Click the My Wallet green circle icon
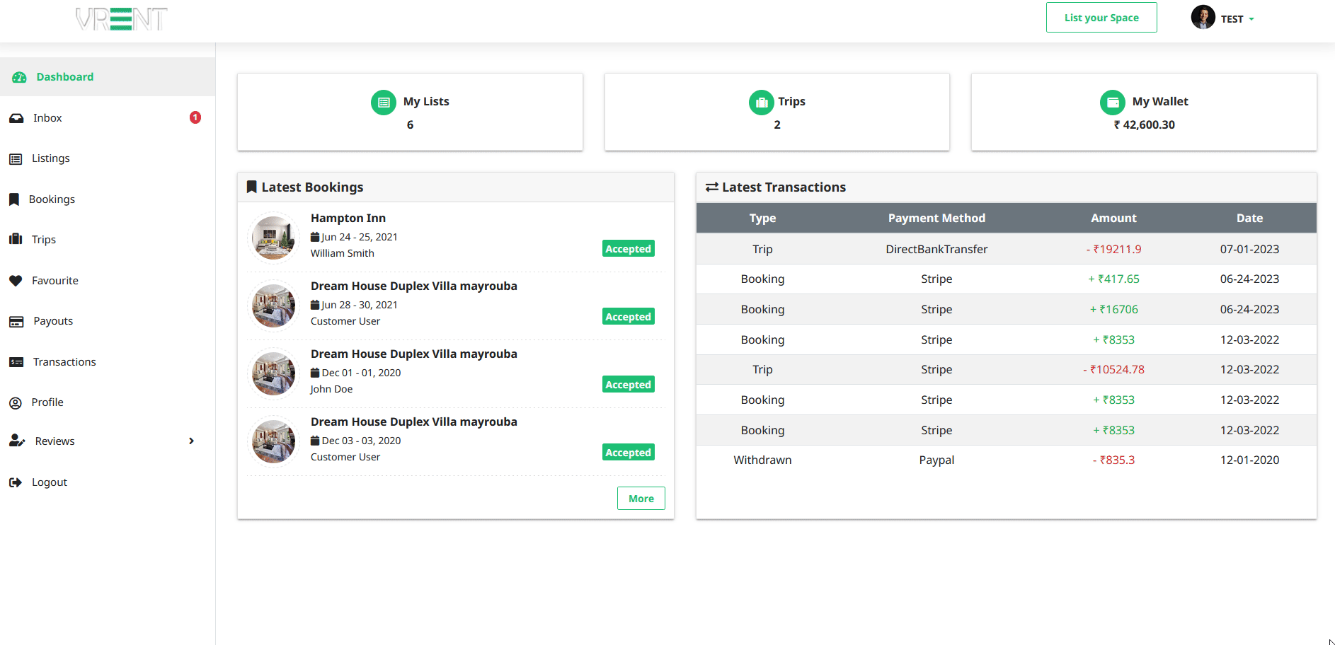Viewport: 1335px width, 645px height. pos(1112,103)
